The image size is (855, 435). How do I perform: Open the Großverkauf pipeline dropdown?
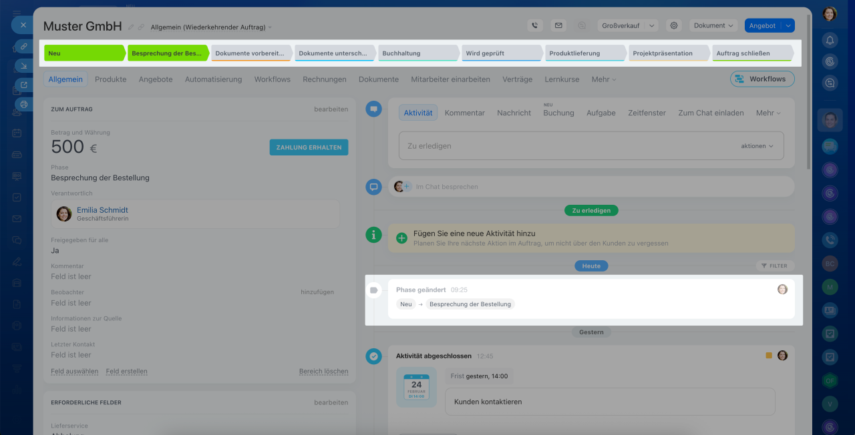coord(627,25)
